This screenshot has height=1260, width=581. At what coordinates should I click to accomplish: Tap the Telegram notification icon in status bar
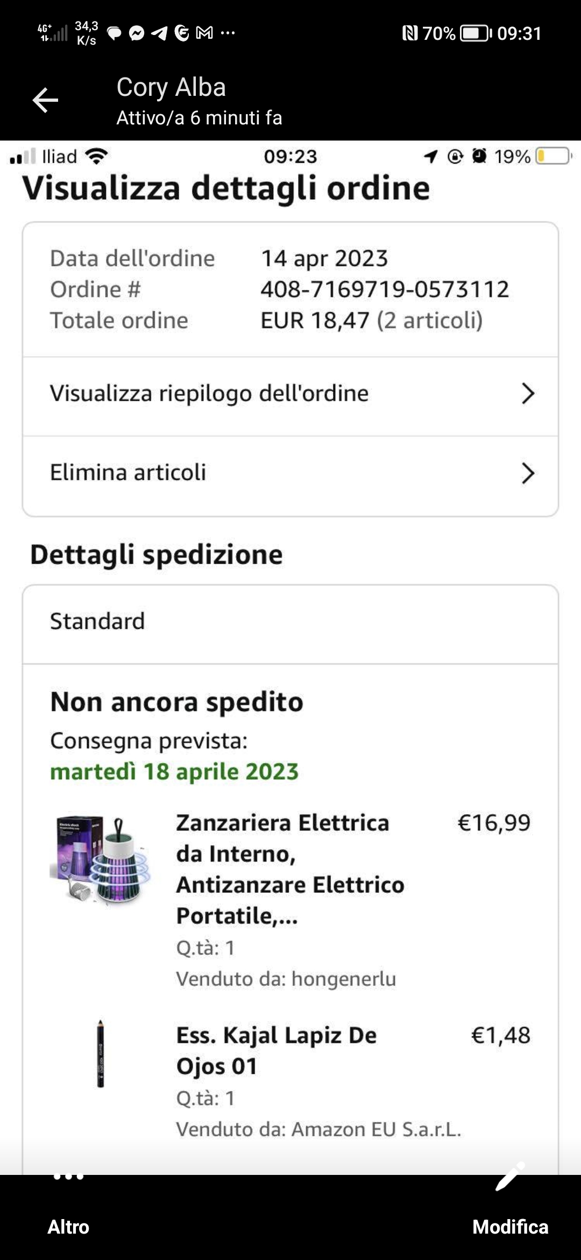click(x=159, y=33)
